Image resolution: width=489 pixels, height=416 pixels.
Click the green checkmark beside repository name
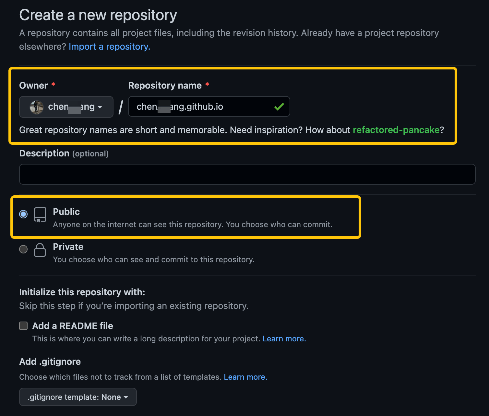tap(279, 106)
